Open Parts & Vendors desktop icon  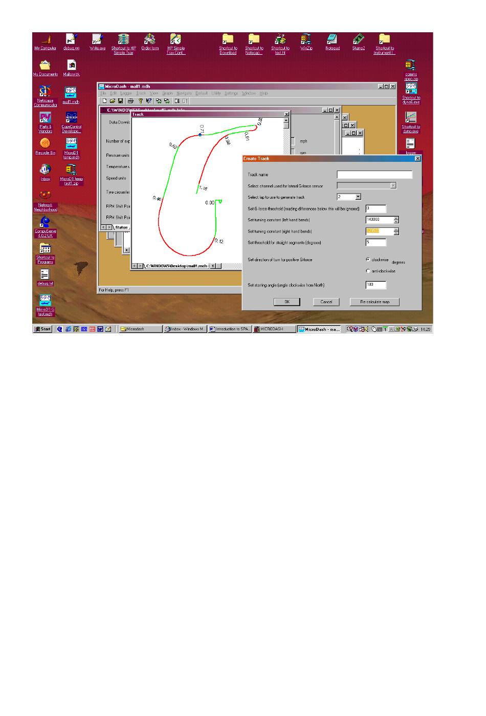pyautogui.click(x=46, y=122)
